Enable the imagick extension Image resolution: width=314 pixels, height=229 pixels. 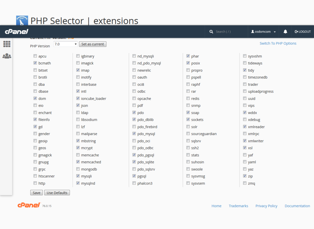coord(78,63)
